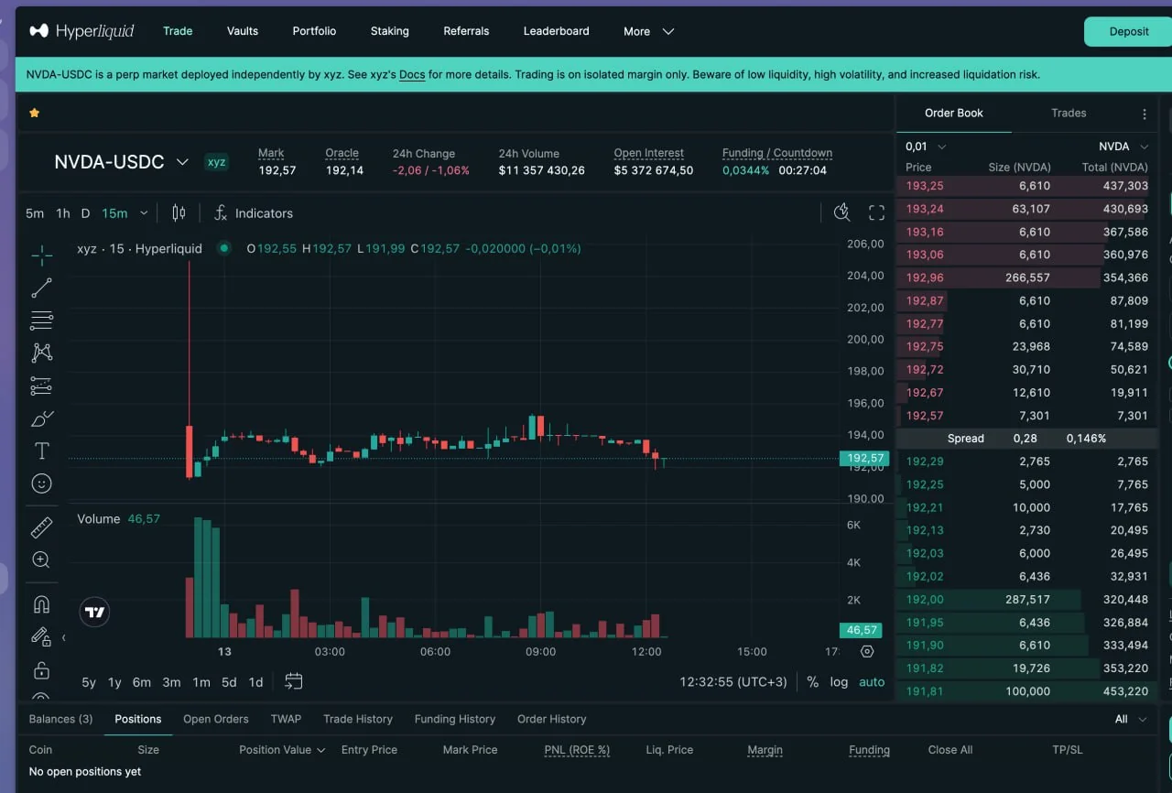Toggle the log scale option
The width and height of the screenshot is (1172, 793).
[x=839, y=682]
